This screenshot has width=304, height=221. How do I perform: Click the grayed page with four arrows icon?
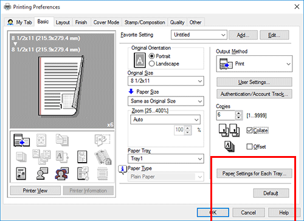[x=41, y=140]
